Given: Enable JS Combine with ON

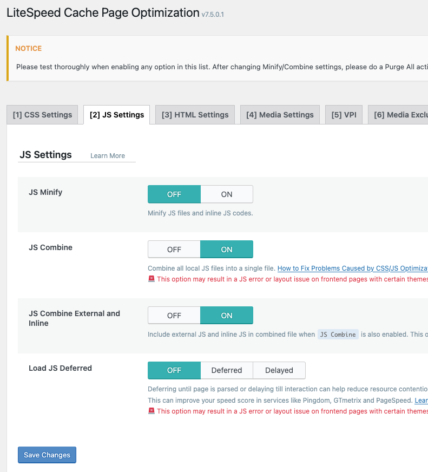Looking at the screenshot, I should point(227,250).
